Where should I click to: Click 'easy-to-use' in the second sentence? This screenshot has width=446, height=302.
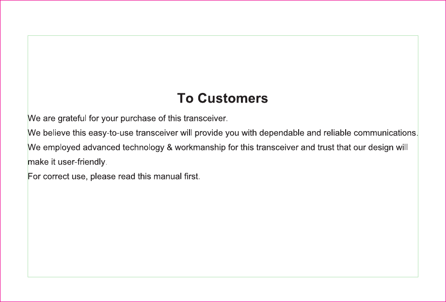point(111,133)
